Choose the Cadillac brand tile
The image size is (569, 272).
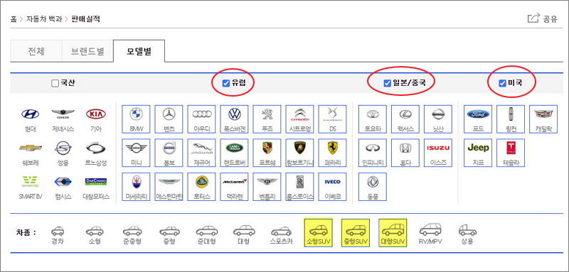coord(543,119)
